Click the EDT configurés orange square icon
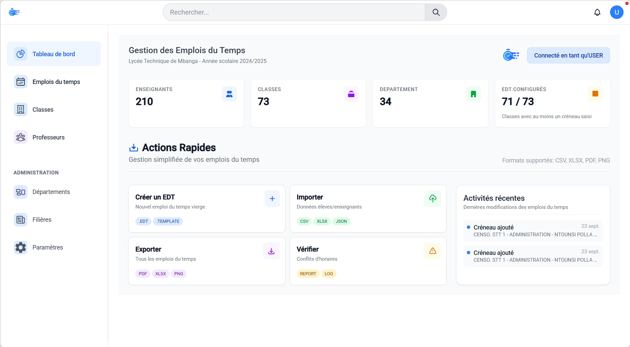 (x=595, y=94)
